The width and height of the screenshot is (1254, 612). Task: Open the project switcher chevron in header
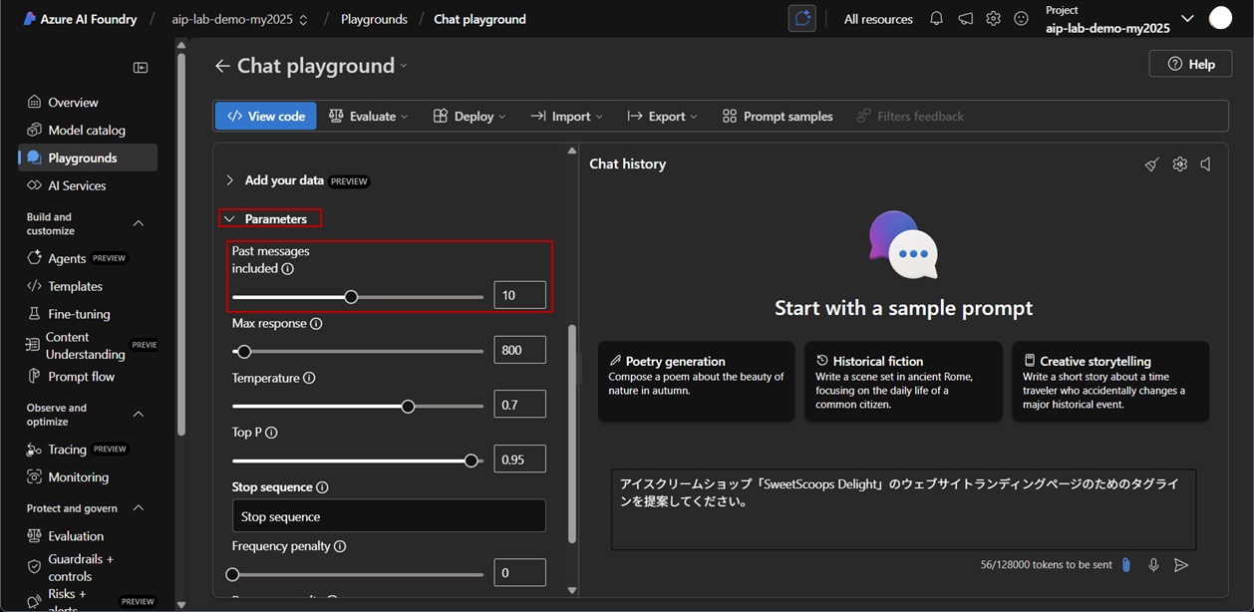tap(1187, 19)
